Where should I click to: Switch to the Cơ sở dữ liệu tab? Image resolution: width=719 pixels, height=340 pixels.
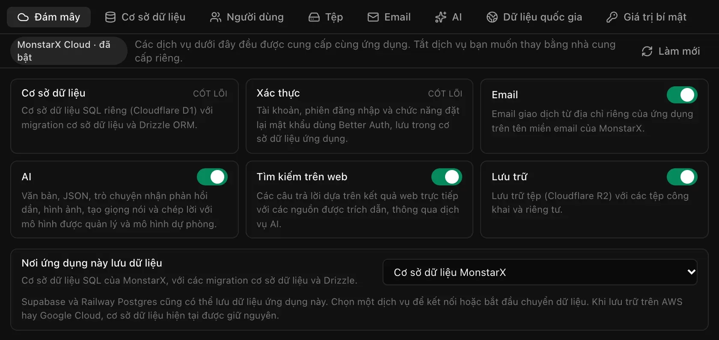point(146,17)
